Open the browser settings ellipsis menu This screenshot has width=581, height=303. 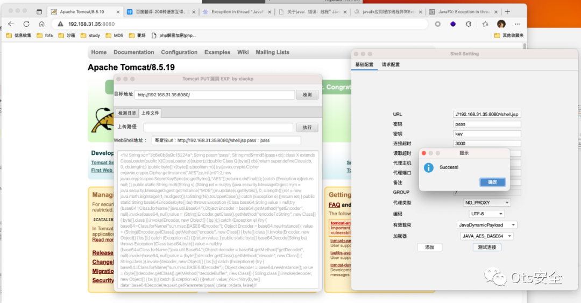click(518, 24)
